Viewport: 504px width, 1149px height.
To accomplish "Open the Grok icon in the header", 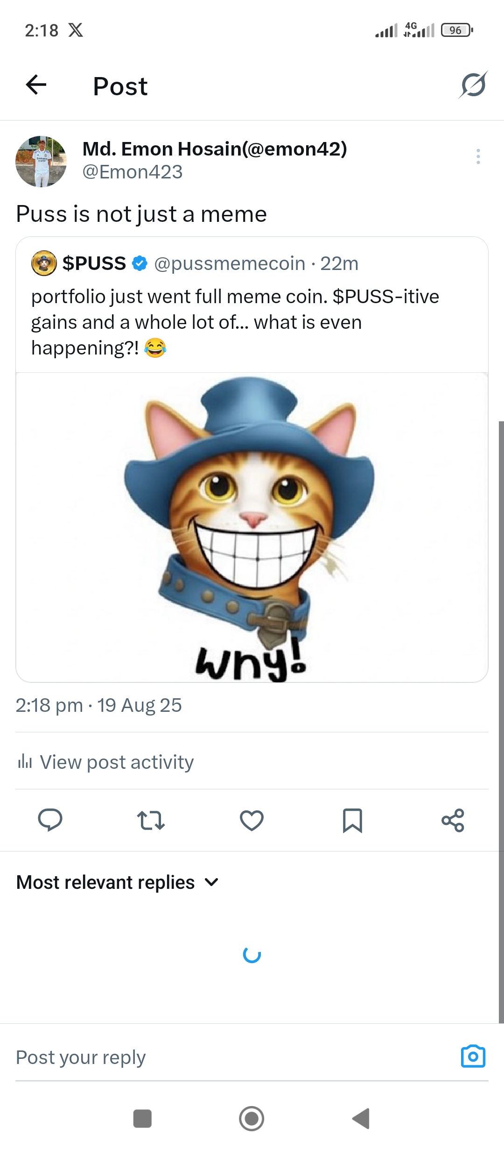I will (x=473, y=85).
